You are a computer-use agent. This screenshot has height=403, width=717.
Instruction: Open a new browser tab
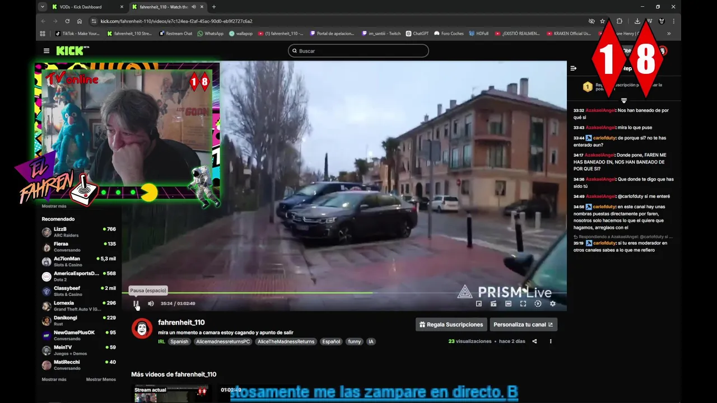(214, 7)
